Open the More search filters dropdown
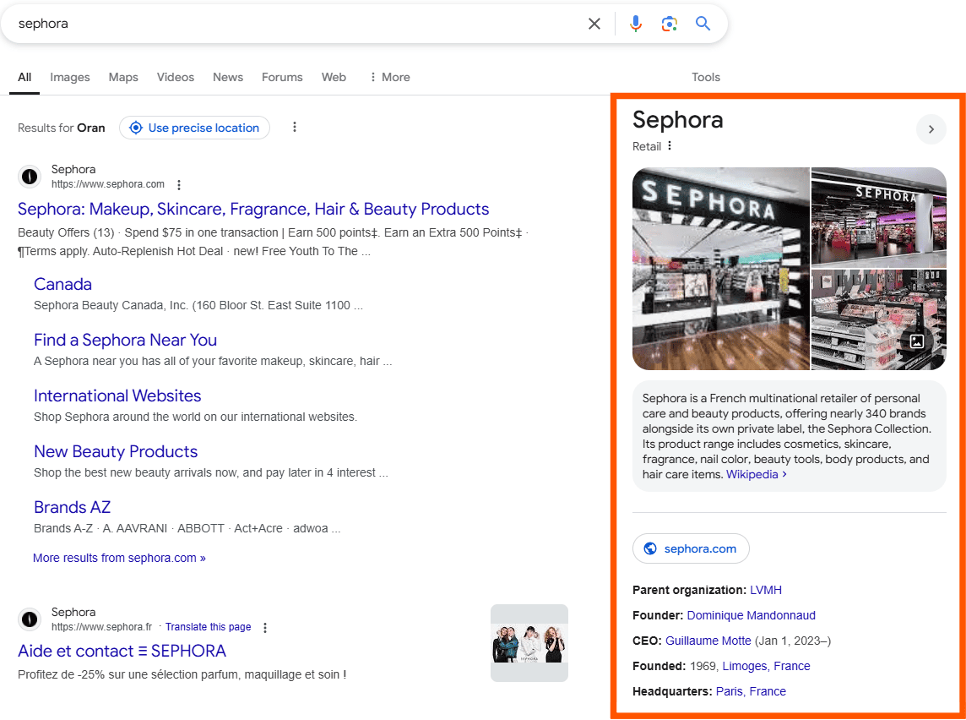The image size is (966, 720). (389, 77)
